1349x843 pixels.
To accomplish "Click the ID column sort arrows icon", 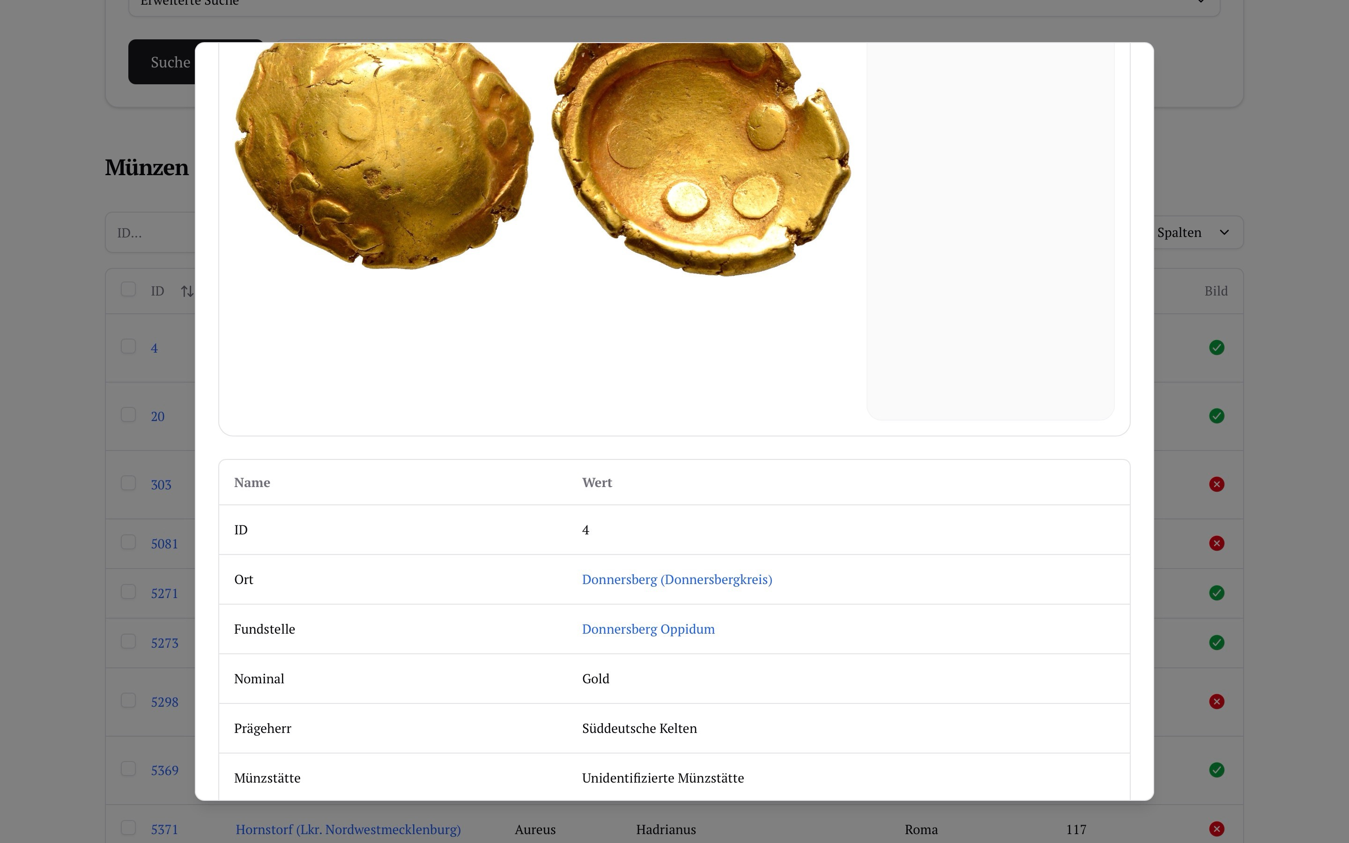I will (187, 291).
